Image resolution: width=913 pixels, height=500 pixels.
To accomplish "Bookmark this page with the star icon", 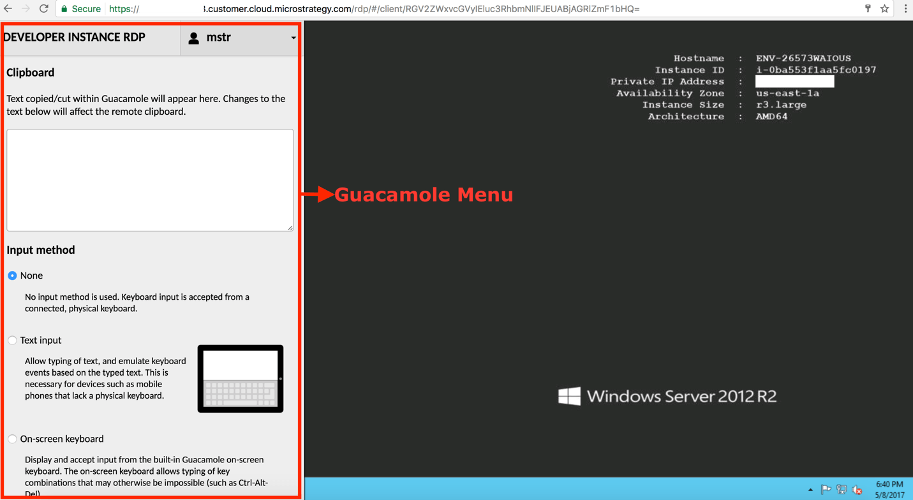I will pos(884,9).
